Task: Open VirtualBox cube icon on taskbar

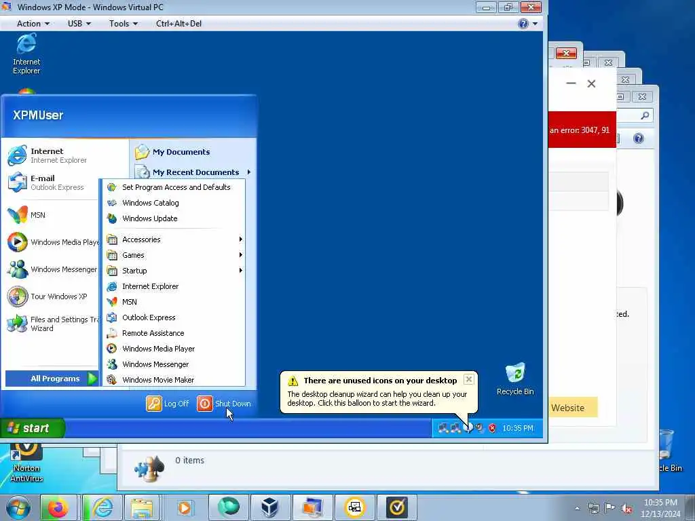Action: pos(270,507)
